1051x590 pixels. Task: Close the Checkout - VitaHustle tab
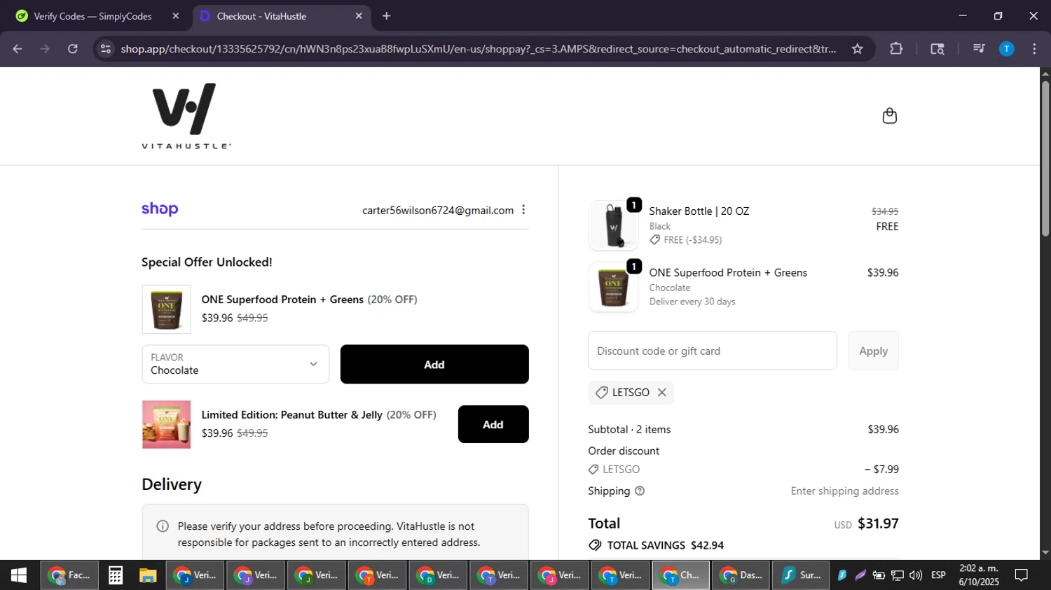tap(359, 16)
